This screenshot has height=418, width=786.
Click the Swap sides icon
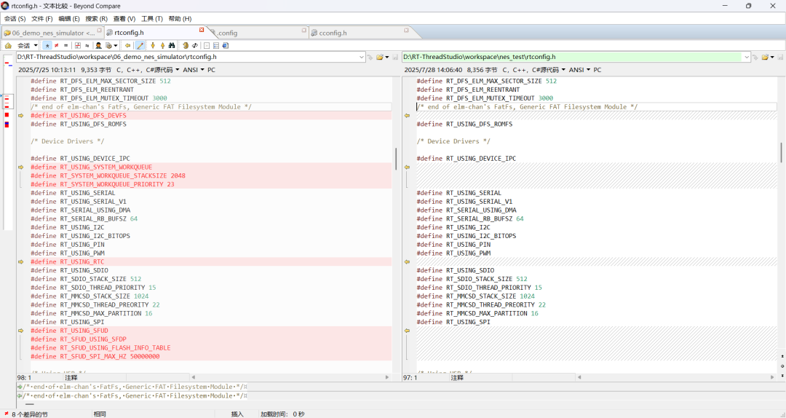(x=195, y=45)
